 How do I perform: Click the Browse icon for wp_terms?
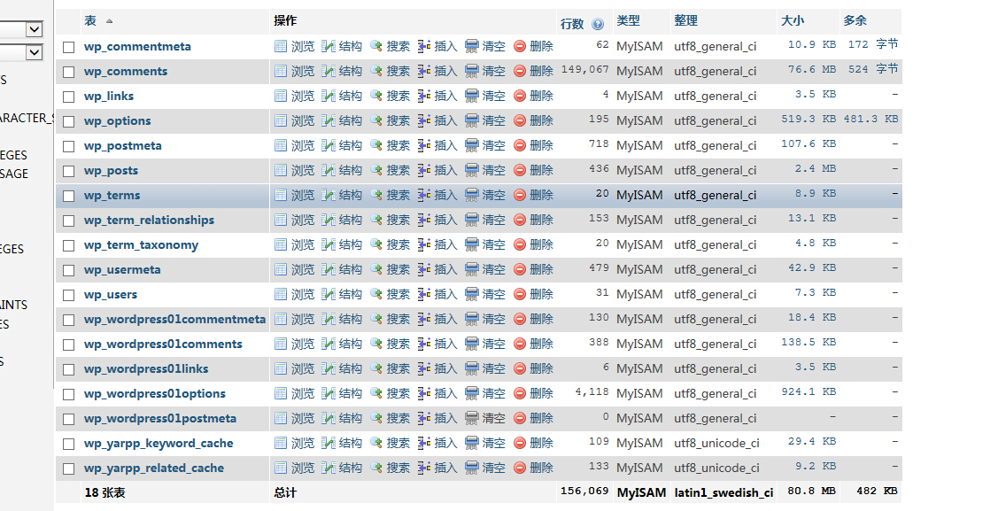(281, 195)
